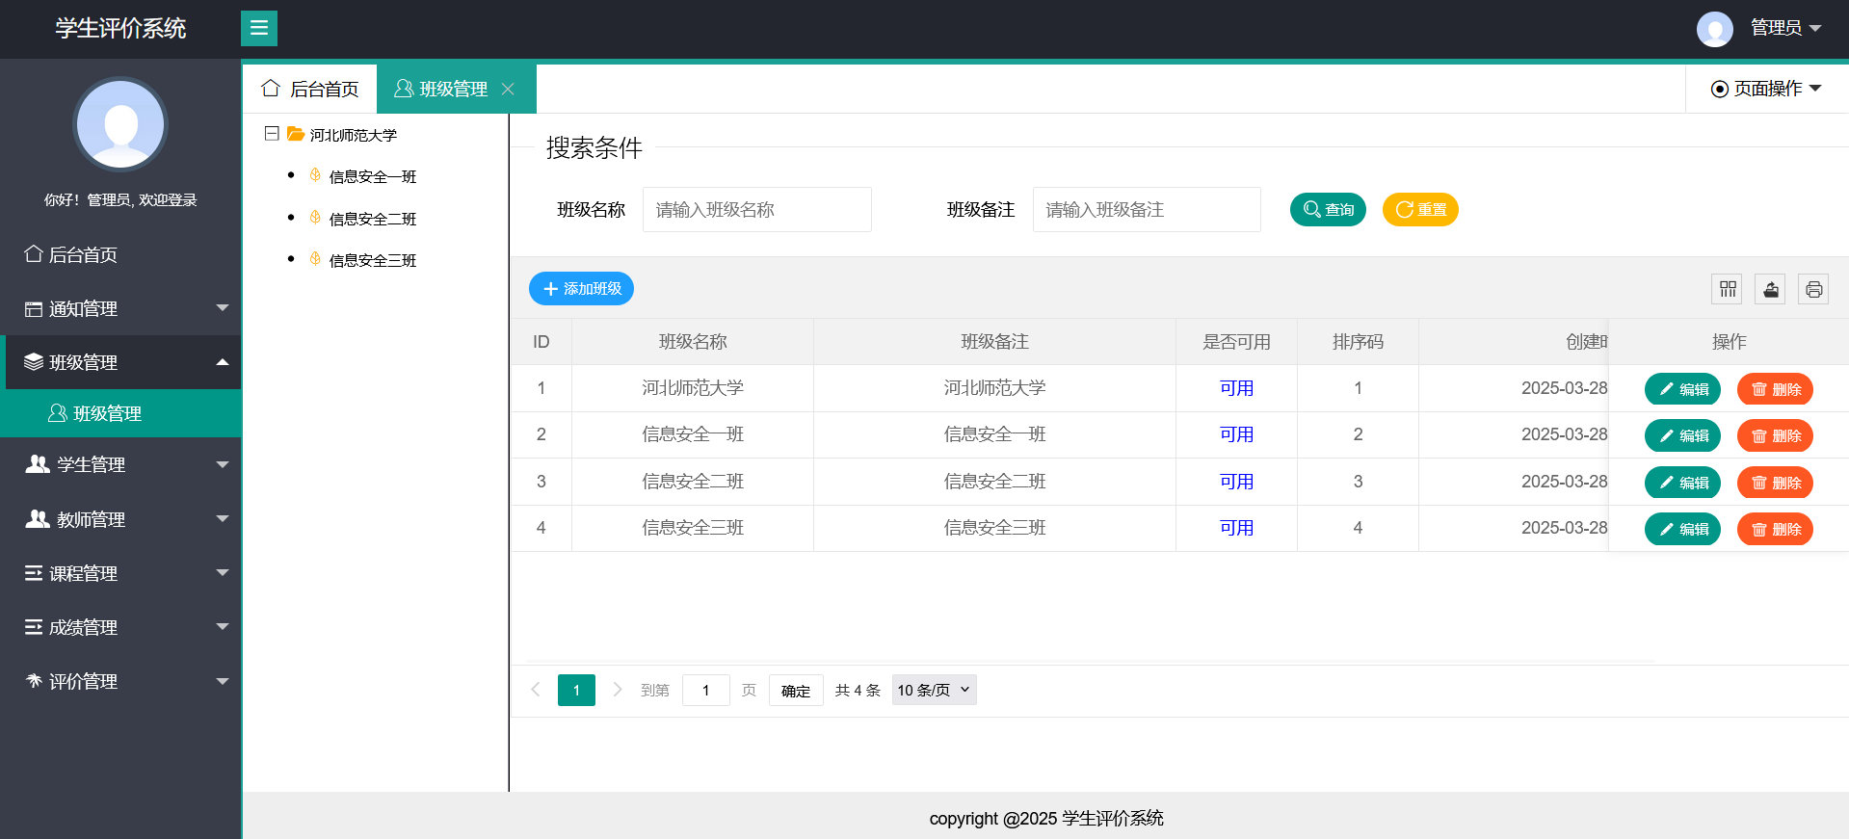Screen dimensions: 1849x839
Task: Click the 添加班级 button
Action: (x=581, y=289)
